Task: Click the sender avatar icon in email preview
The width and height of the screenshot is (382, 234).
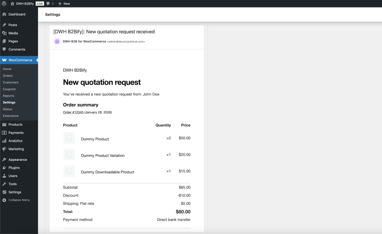Action: tap(57, 41)
